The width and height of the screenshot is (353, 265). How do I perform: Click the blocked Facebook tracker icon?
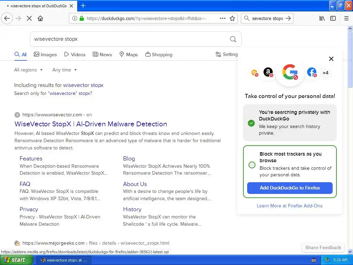[312, 72]
